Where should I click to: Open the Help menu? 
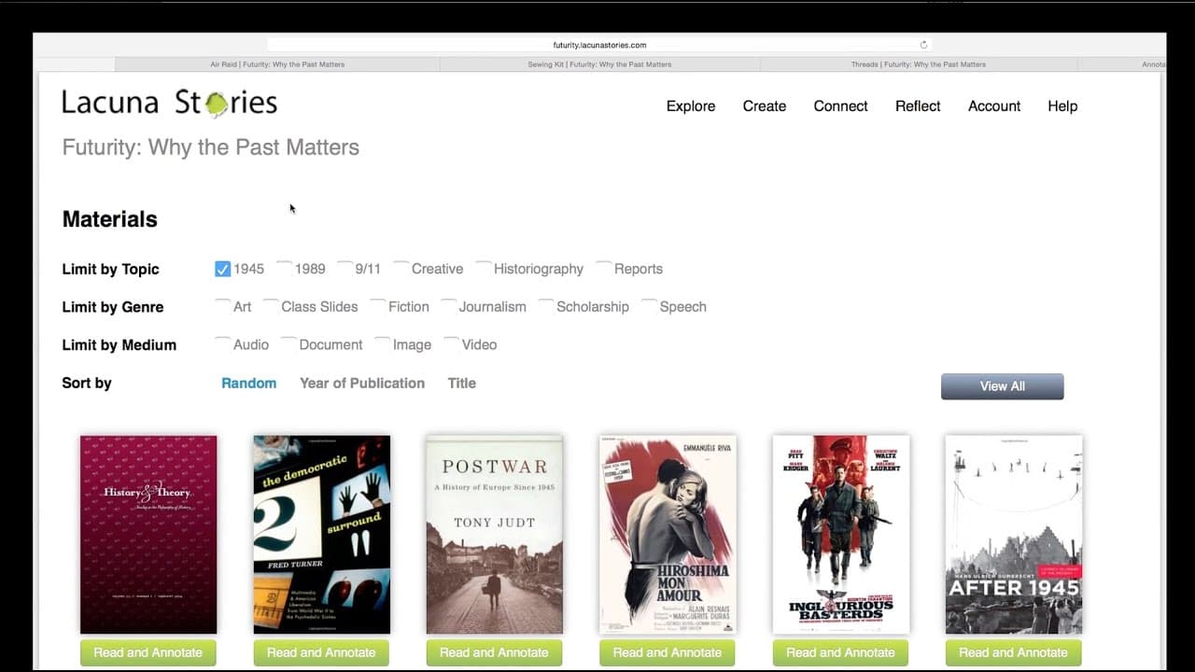(x=1062, y=106)
